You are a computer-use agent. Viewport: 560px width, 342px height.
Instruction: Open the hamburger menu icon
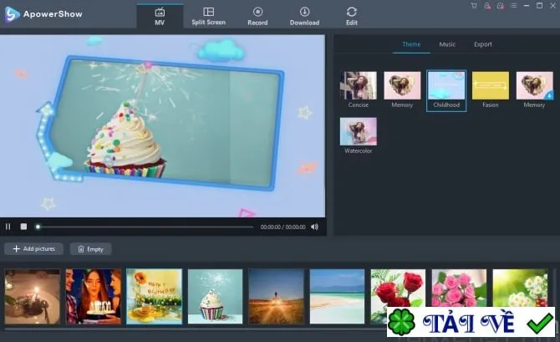(x=513, y=6)
